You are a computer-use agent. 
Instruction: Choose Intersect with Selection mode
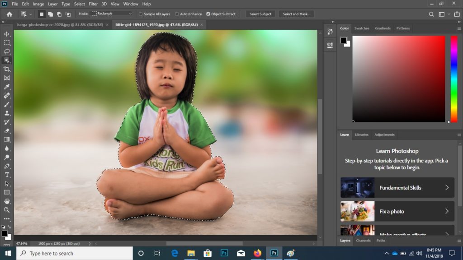coord(68,14)
